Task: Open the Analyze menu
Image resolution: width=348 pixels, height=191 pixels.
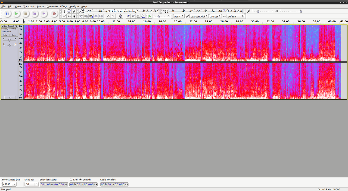Action: click(74, 6)
